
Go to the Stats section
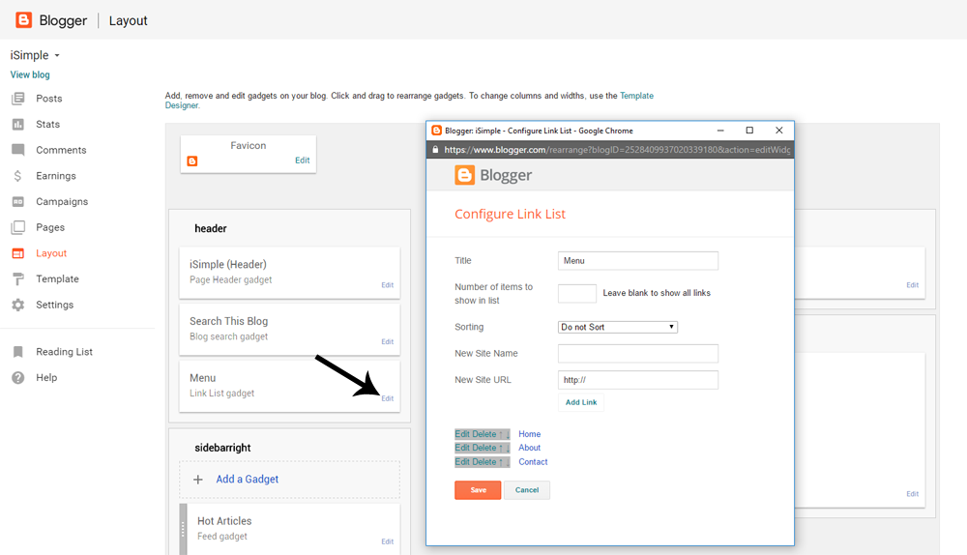pyautogui.click(x=47, y=125)
